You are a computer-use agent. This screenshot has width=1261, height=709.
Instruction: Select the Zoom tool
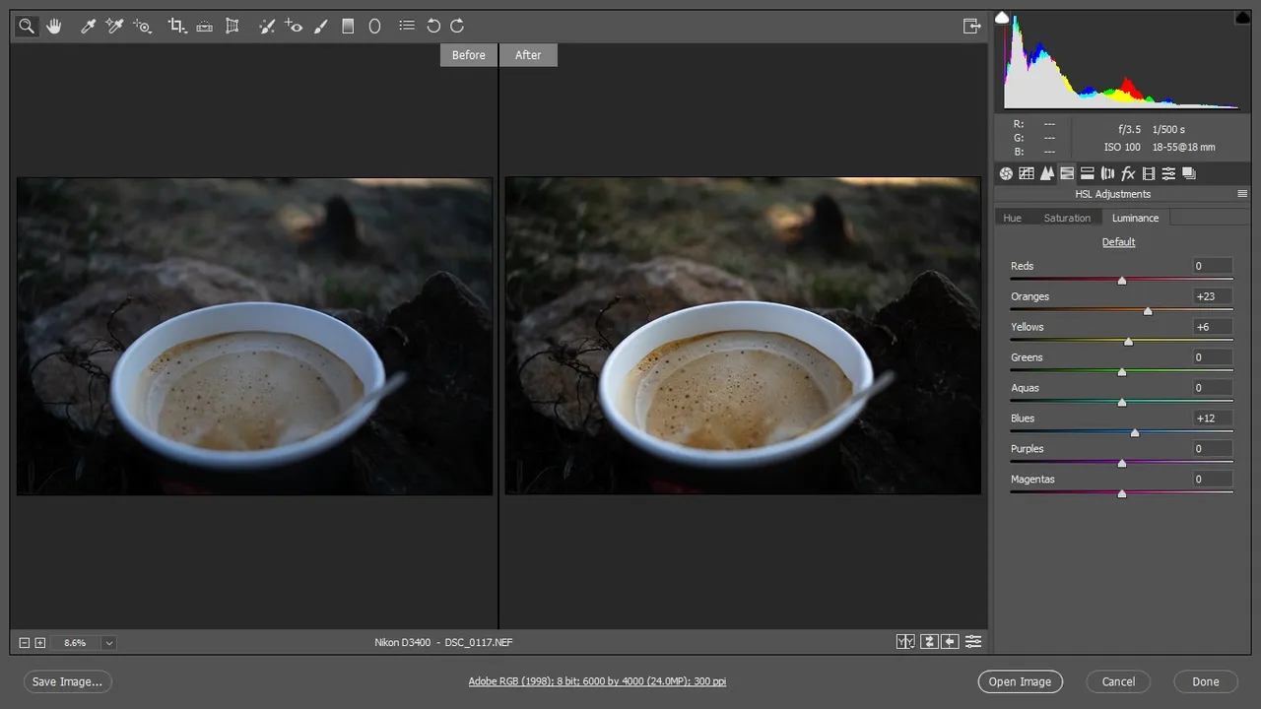click(x=27, y=27)
